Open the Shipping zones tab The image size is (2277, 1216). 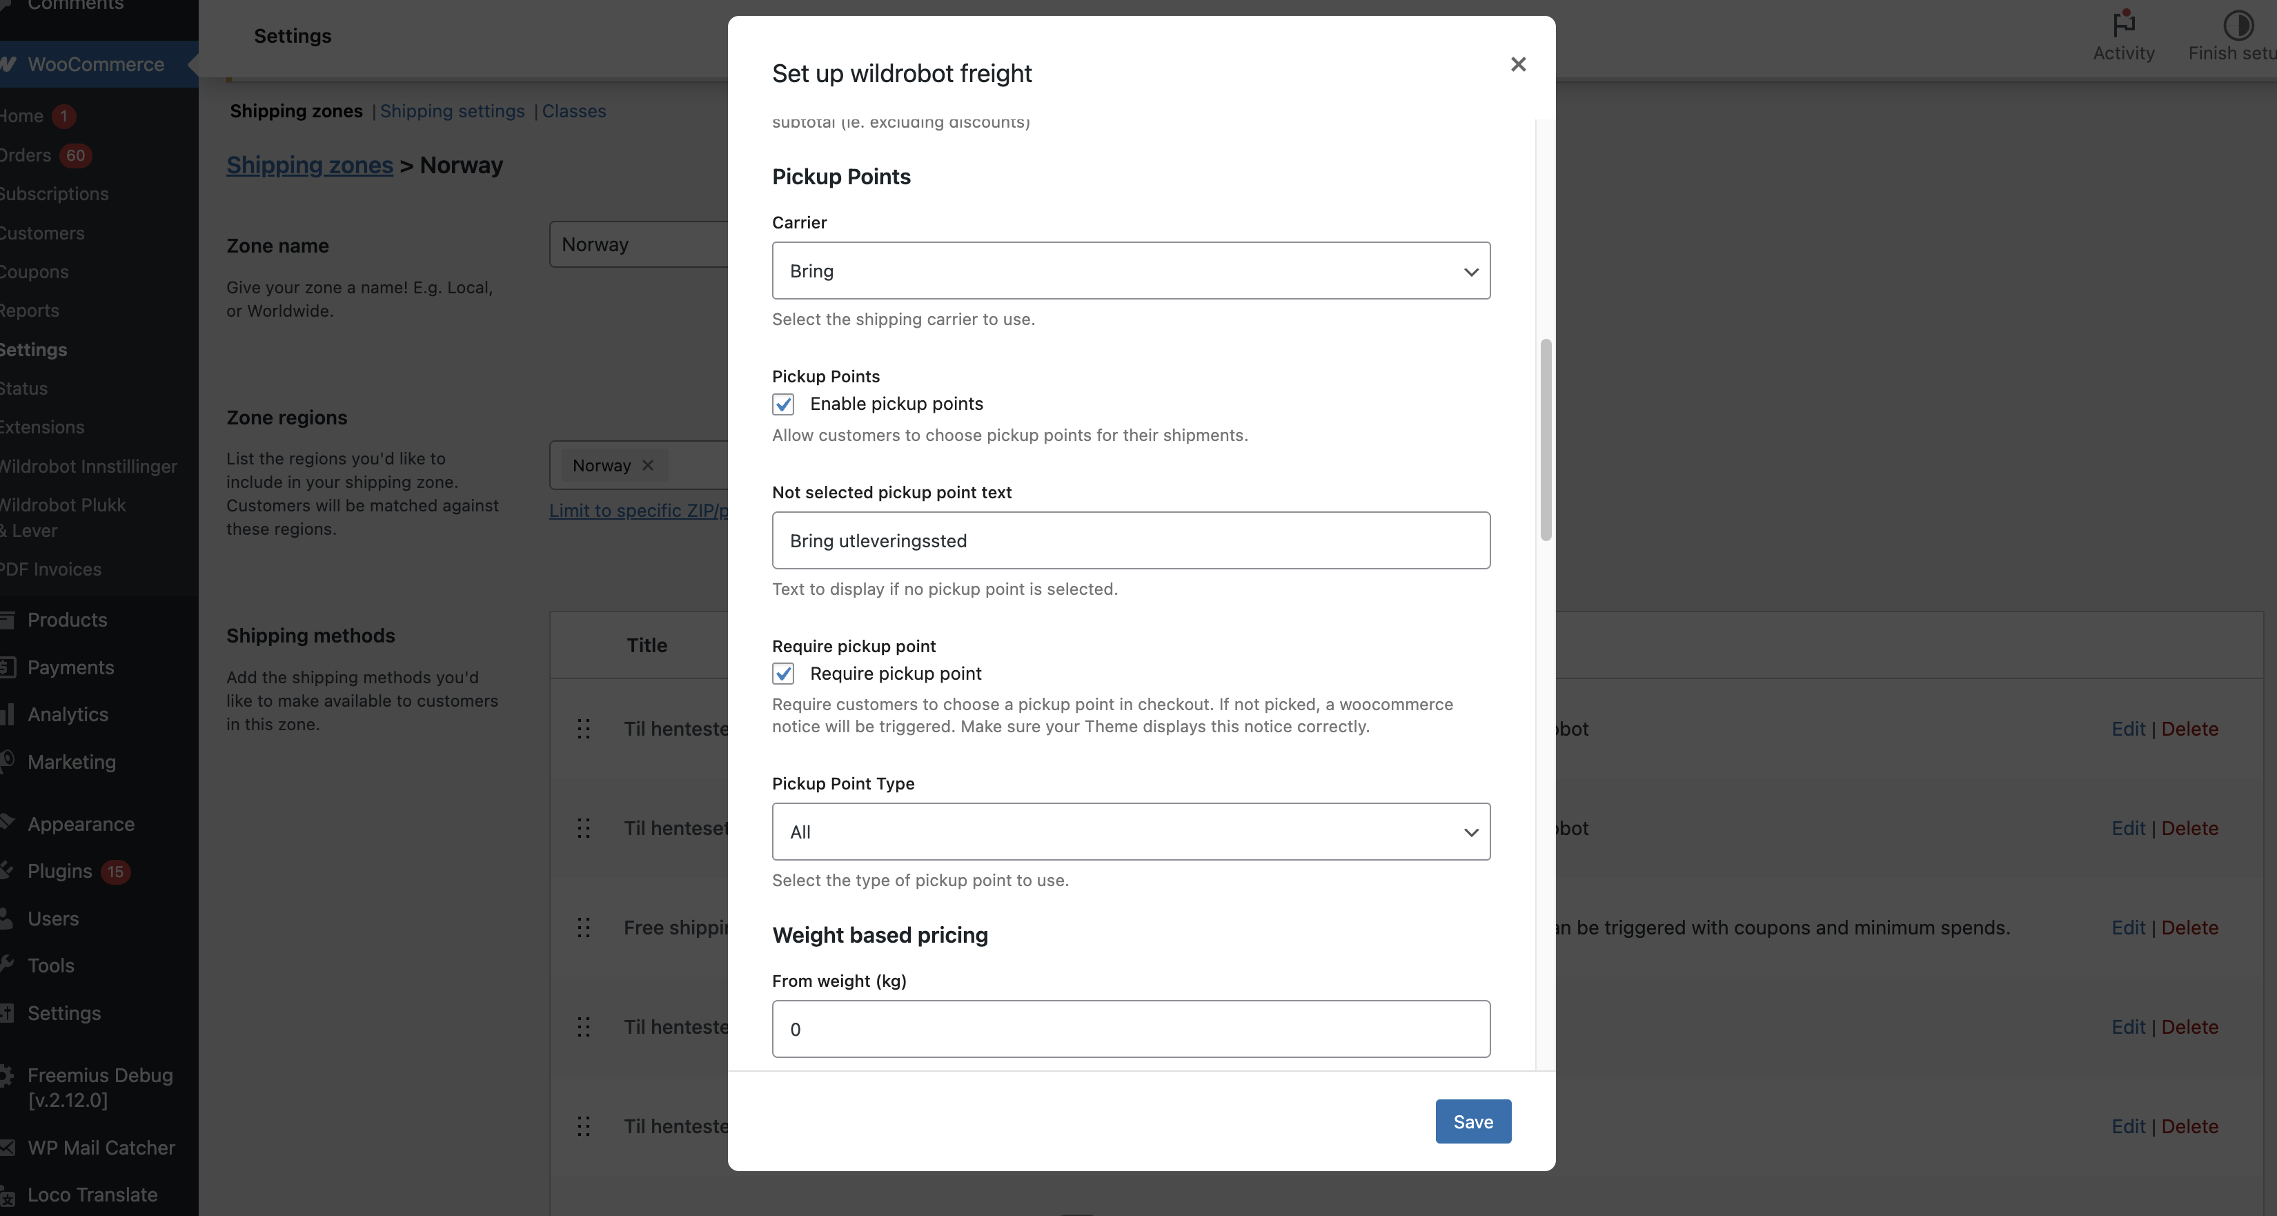[296, 111]
